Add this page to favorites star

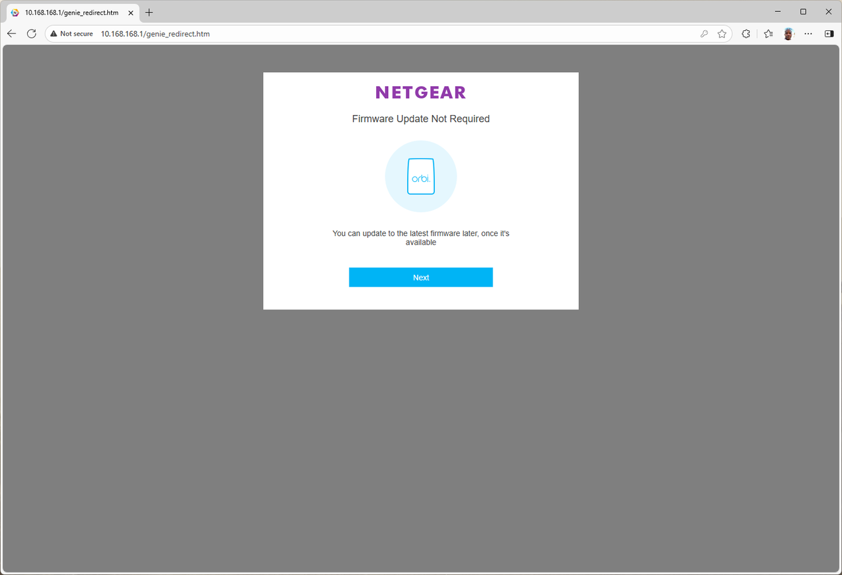722,34
